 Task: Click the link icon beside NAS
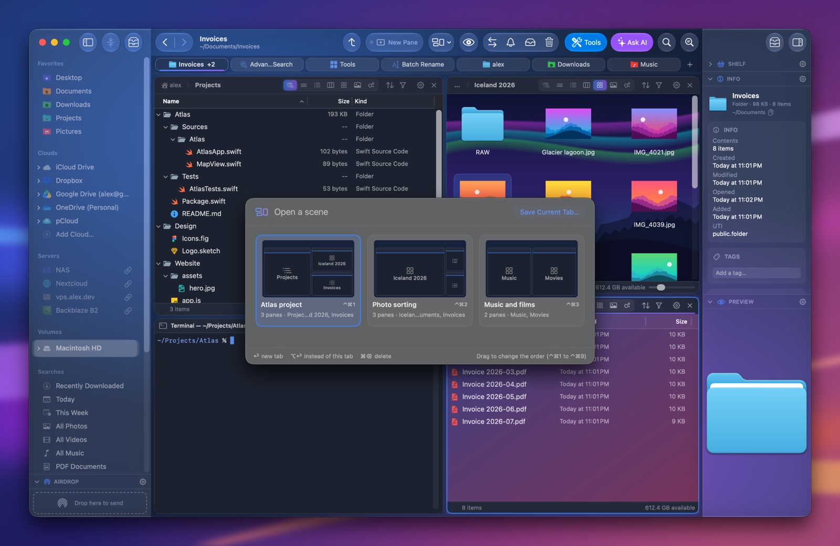click(128, 270)
